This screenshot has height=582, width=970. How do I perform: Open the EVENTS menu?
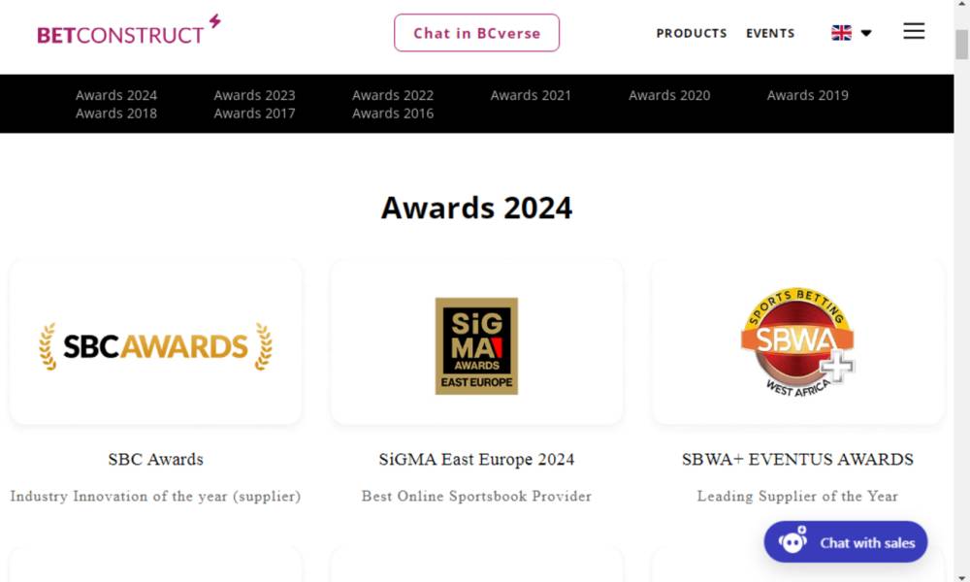[770, 33]
